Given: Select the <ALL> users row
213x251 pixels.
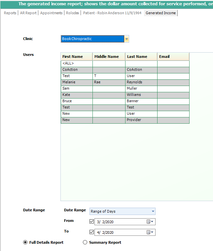Looking at the screenshot, I should click(x=76, y=63).
